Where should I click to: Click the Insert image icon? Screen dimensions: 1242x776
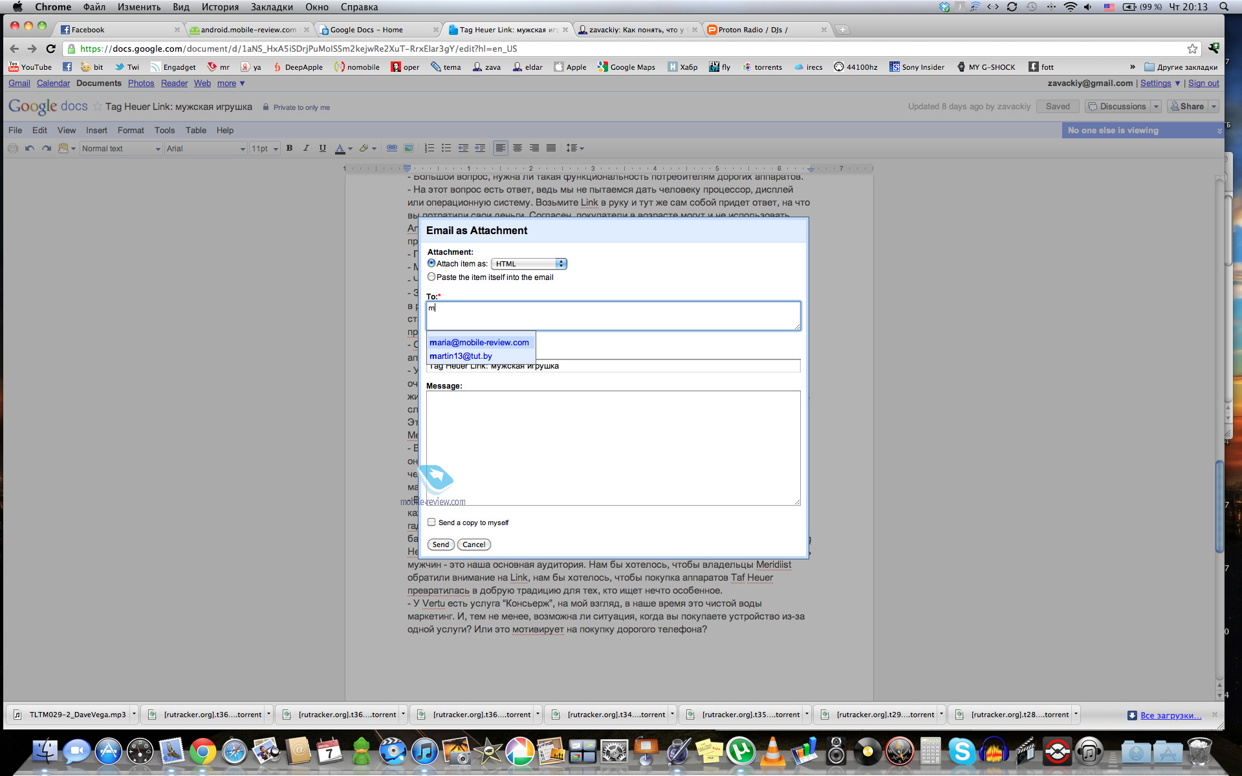point(408,148)
